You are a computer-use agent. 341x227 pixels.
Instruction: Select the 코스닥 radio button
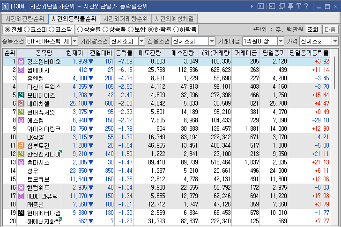(x=52, y=29)
